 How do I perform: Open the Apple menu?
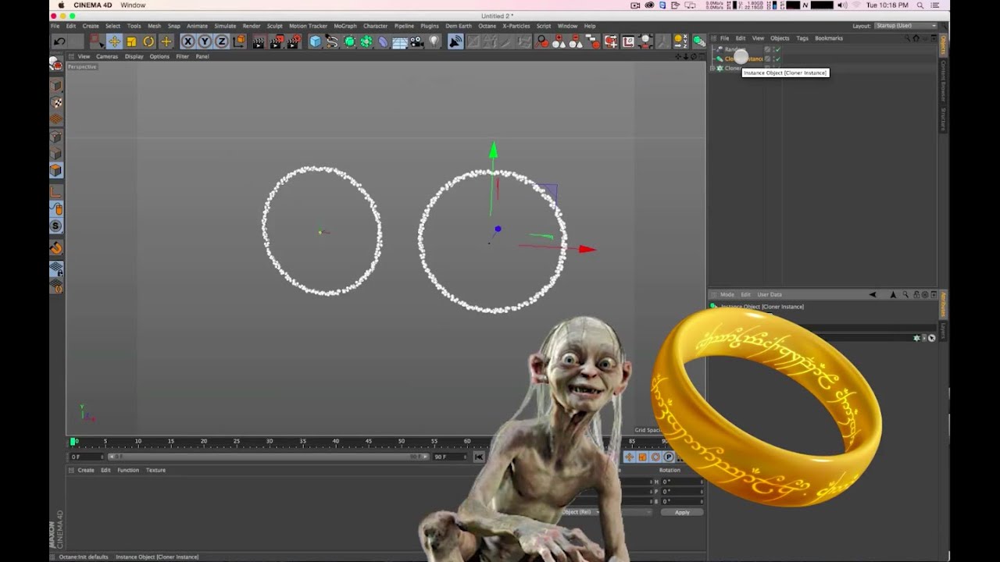[61, 5]
